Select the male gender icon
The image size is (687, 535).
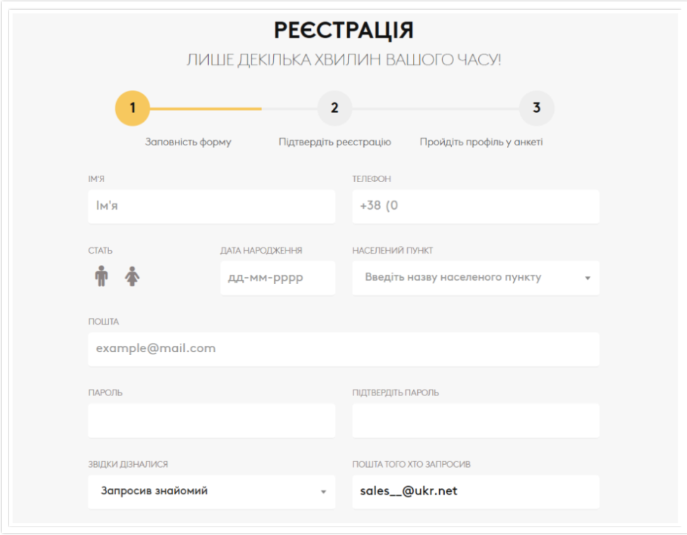101,276
